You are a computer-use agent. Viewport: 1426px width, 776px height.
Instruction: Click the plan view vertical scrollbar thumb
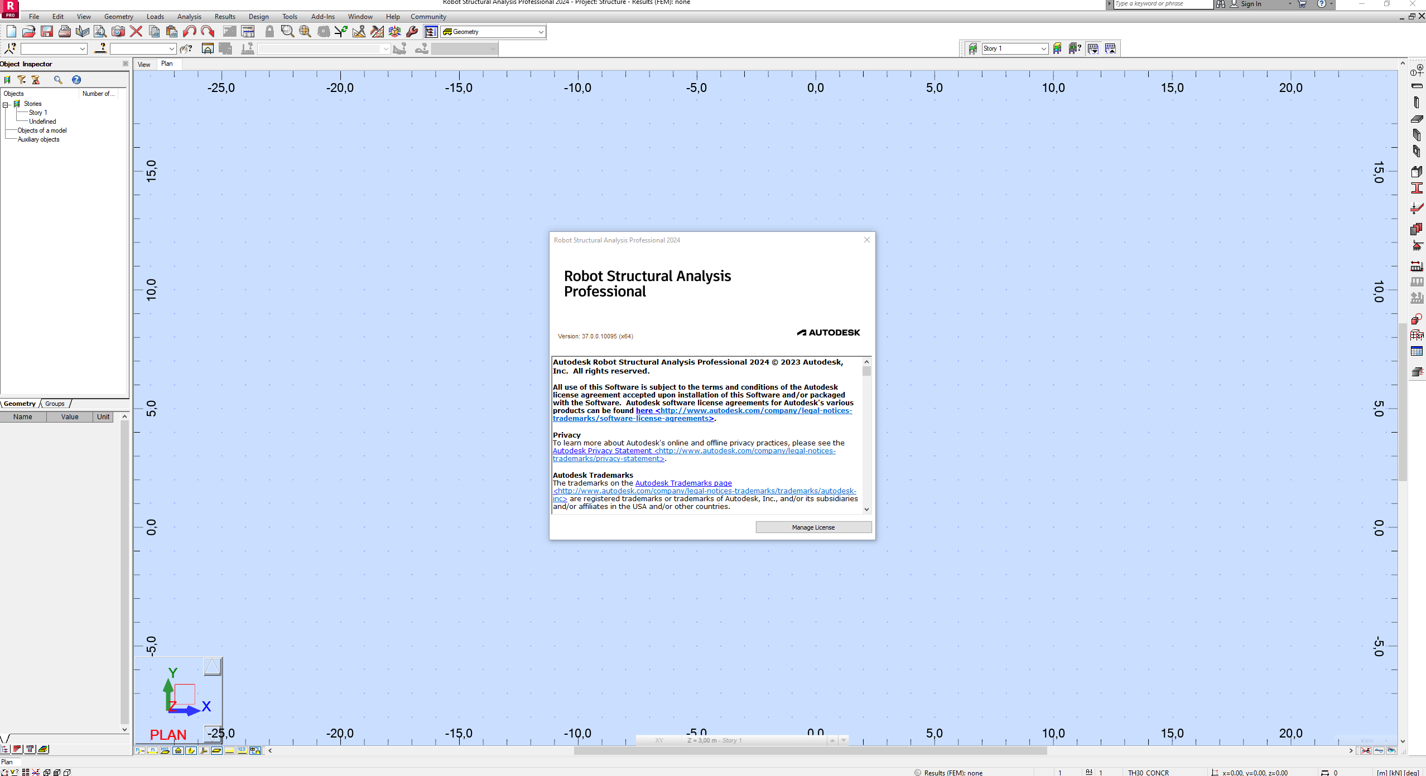pos(1403,401)
